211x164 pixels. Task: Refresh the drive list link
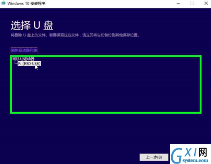(x=24, y=50)
